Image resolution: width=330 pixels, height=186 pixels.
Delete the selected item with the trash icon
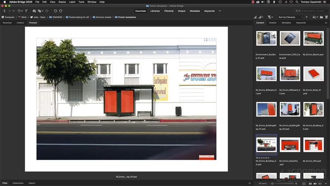[x=326, y=17]
